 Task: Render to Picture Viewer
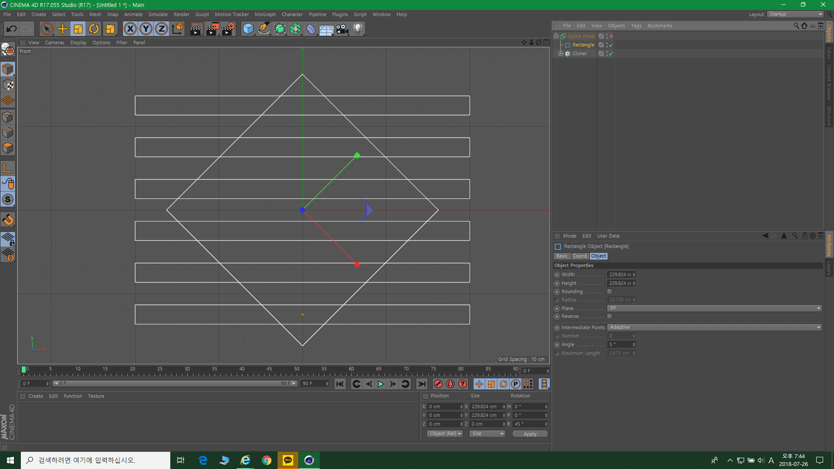pos(212,29)
